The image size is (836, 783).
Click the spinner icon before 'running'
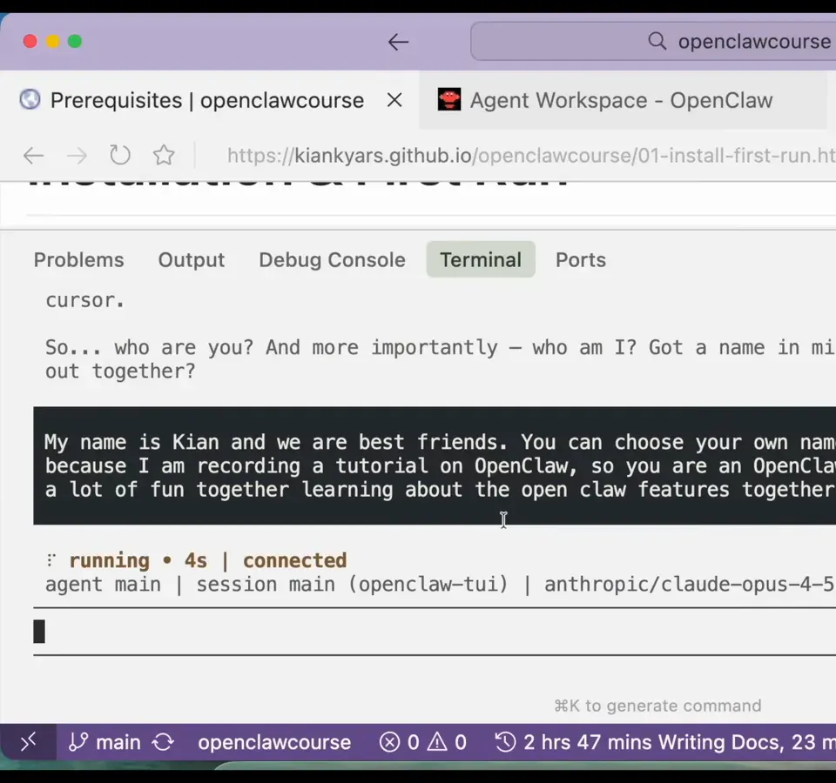coord(51,559)
